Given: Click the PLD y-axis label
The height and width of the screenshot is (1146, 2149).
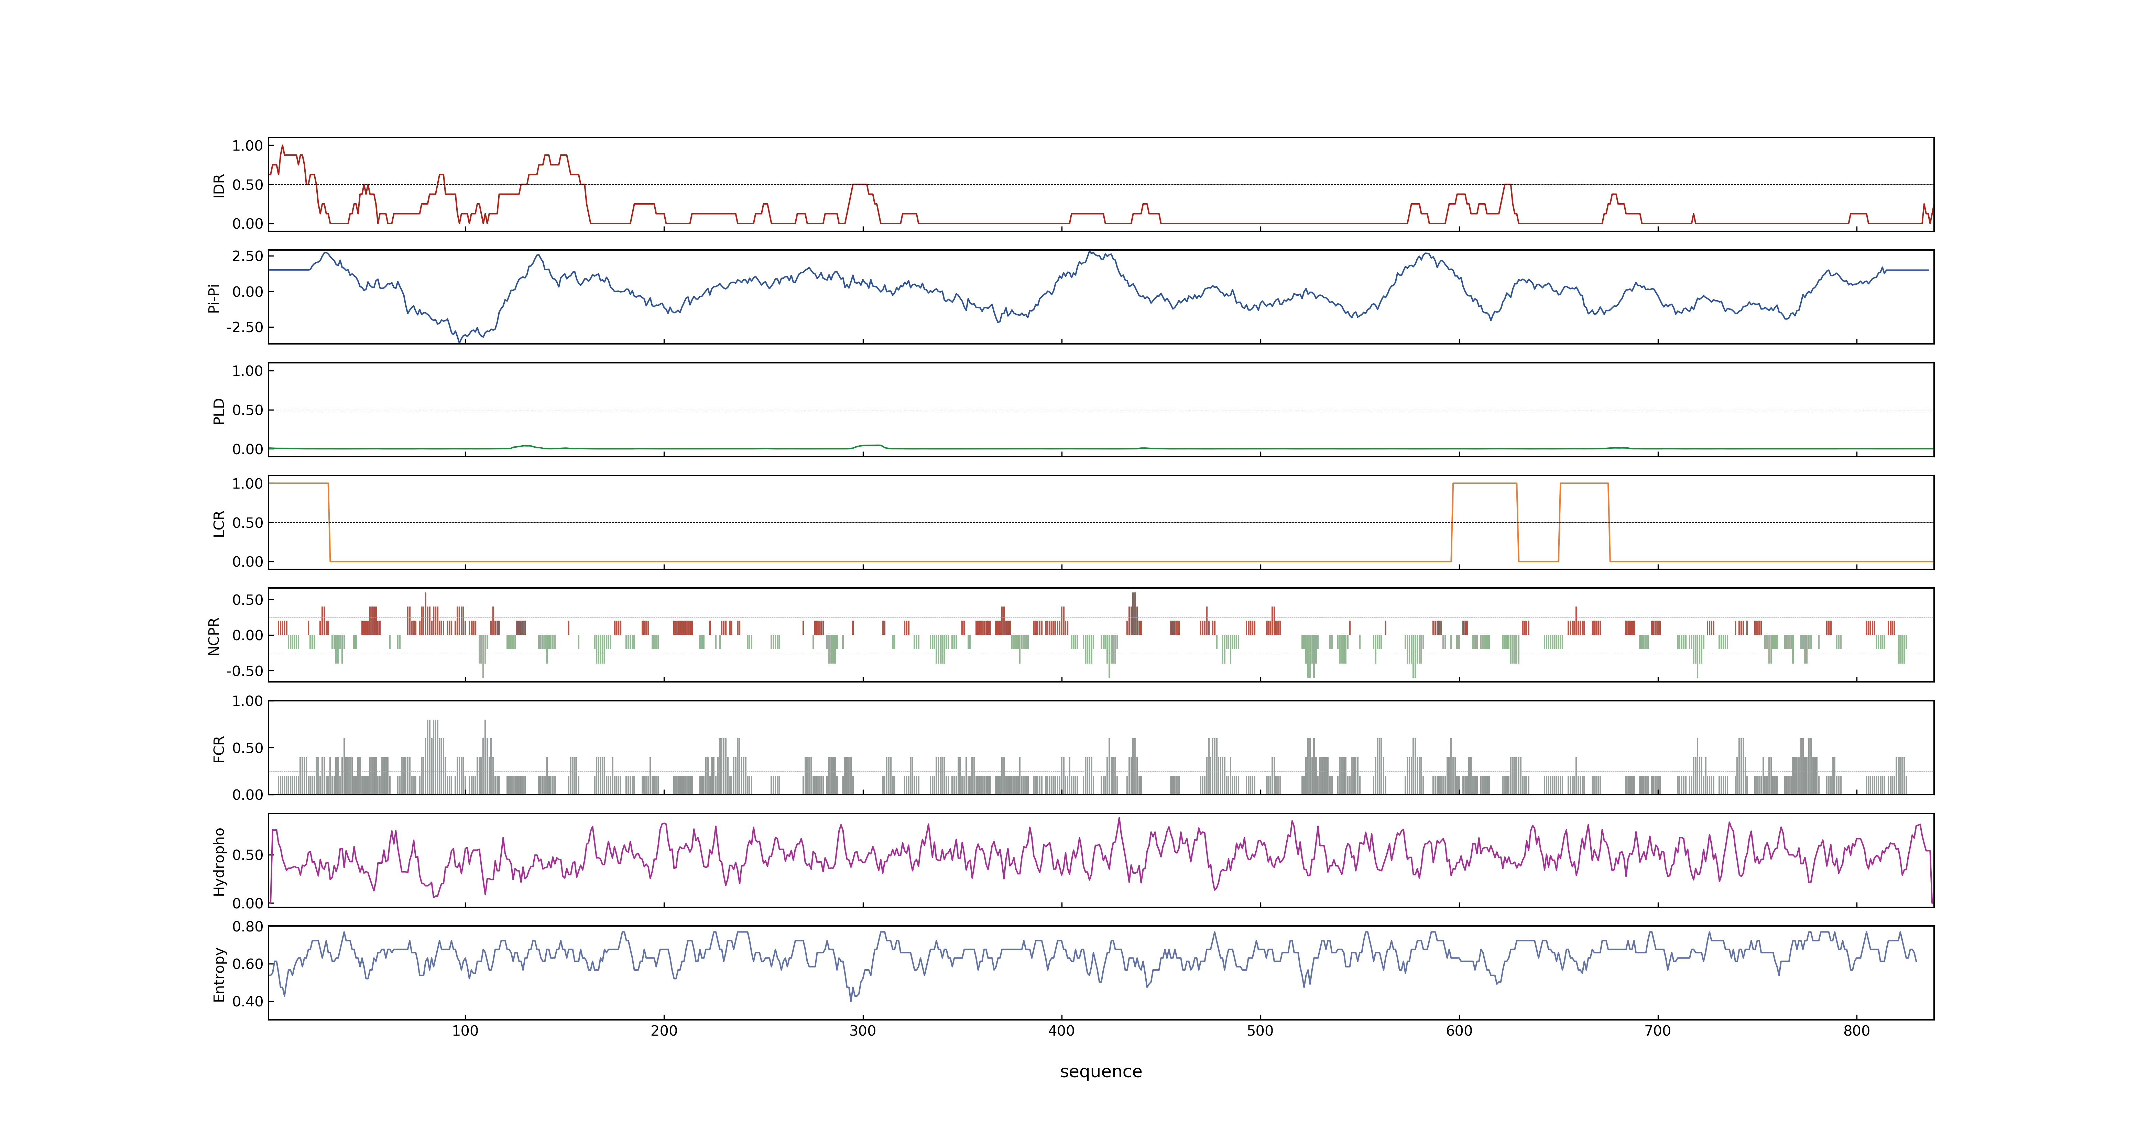Looking at the screenshot, I should [219, 410].
